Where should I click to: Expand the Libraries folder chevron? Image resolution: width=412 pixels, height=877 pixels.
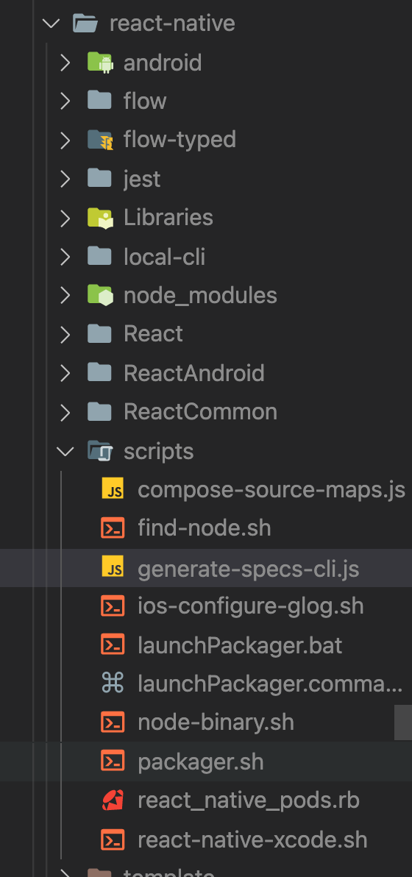(65, 218)
